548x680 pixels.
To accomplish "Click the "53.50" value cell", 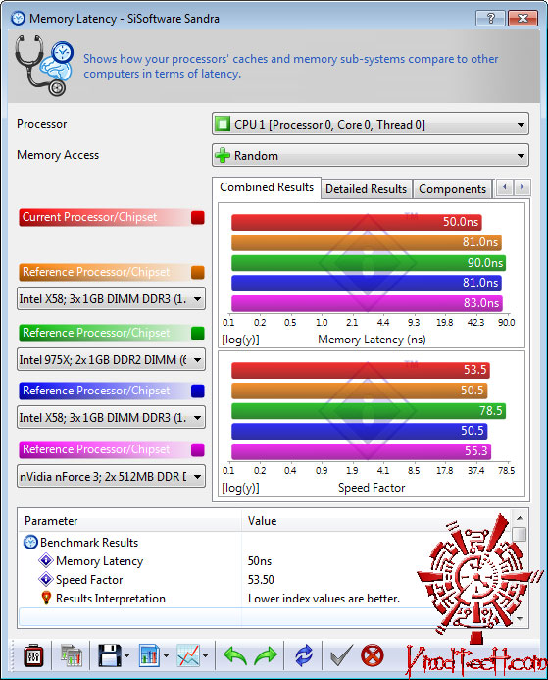I will click(x=261, y=580).
